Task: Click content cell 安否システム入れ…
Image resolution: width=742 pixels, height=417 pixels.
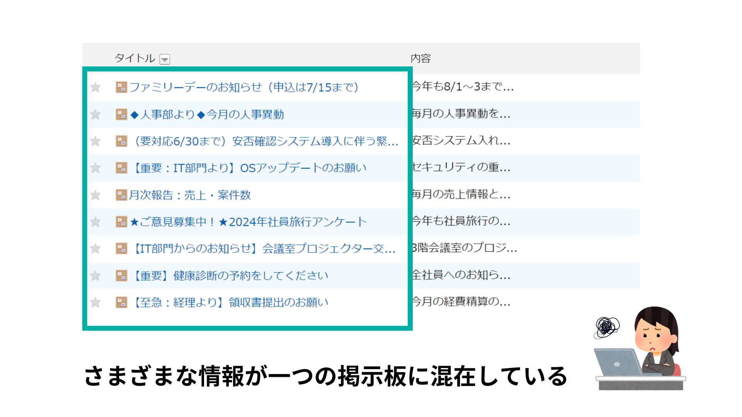Action: (x=461, y=141)
